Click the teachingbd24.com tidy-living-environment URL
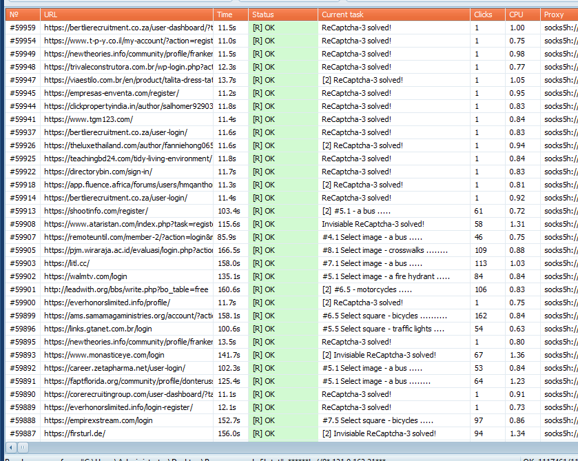 point(128,158)
